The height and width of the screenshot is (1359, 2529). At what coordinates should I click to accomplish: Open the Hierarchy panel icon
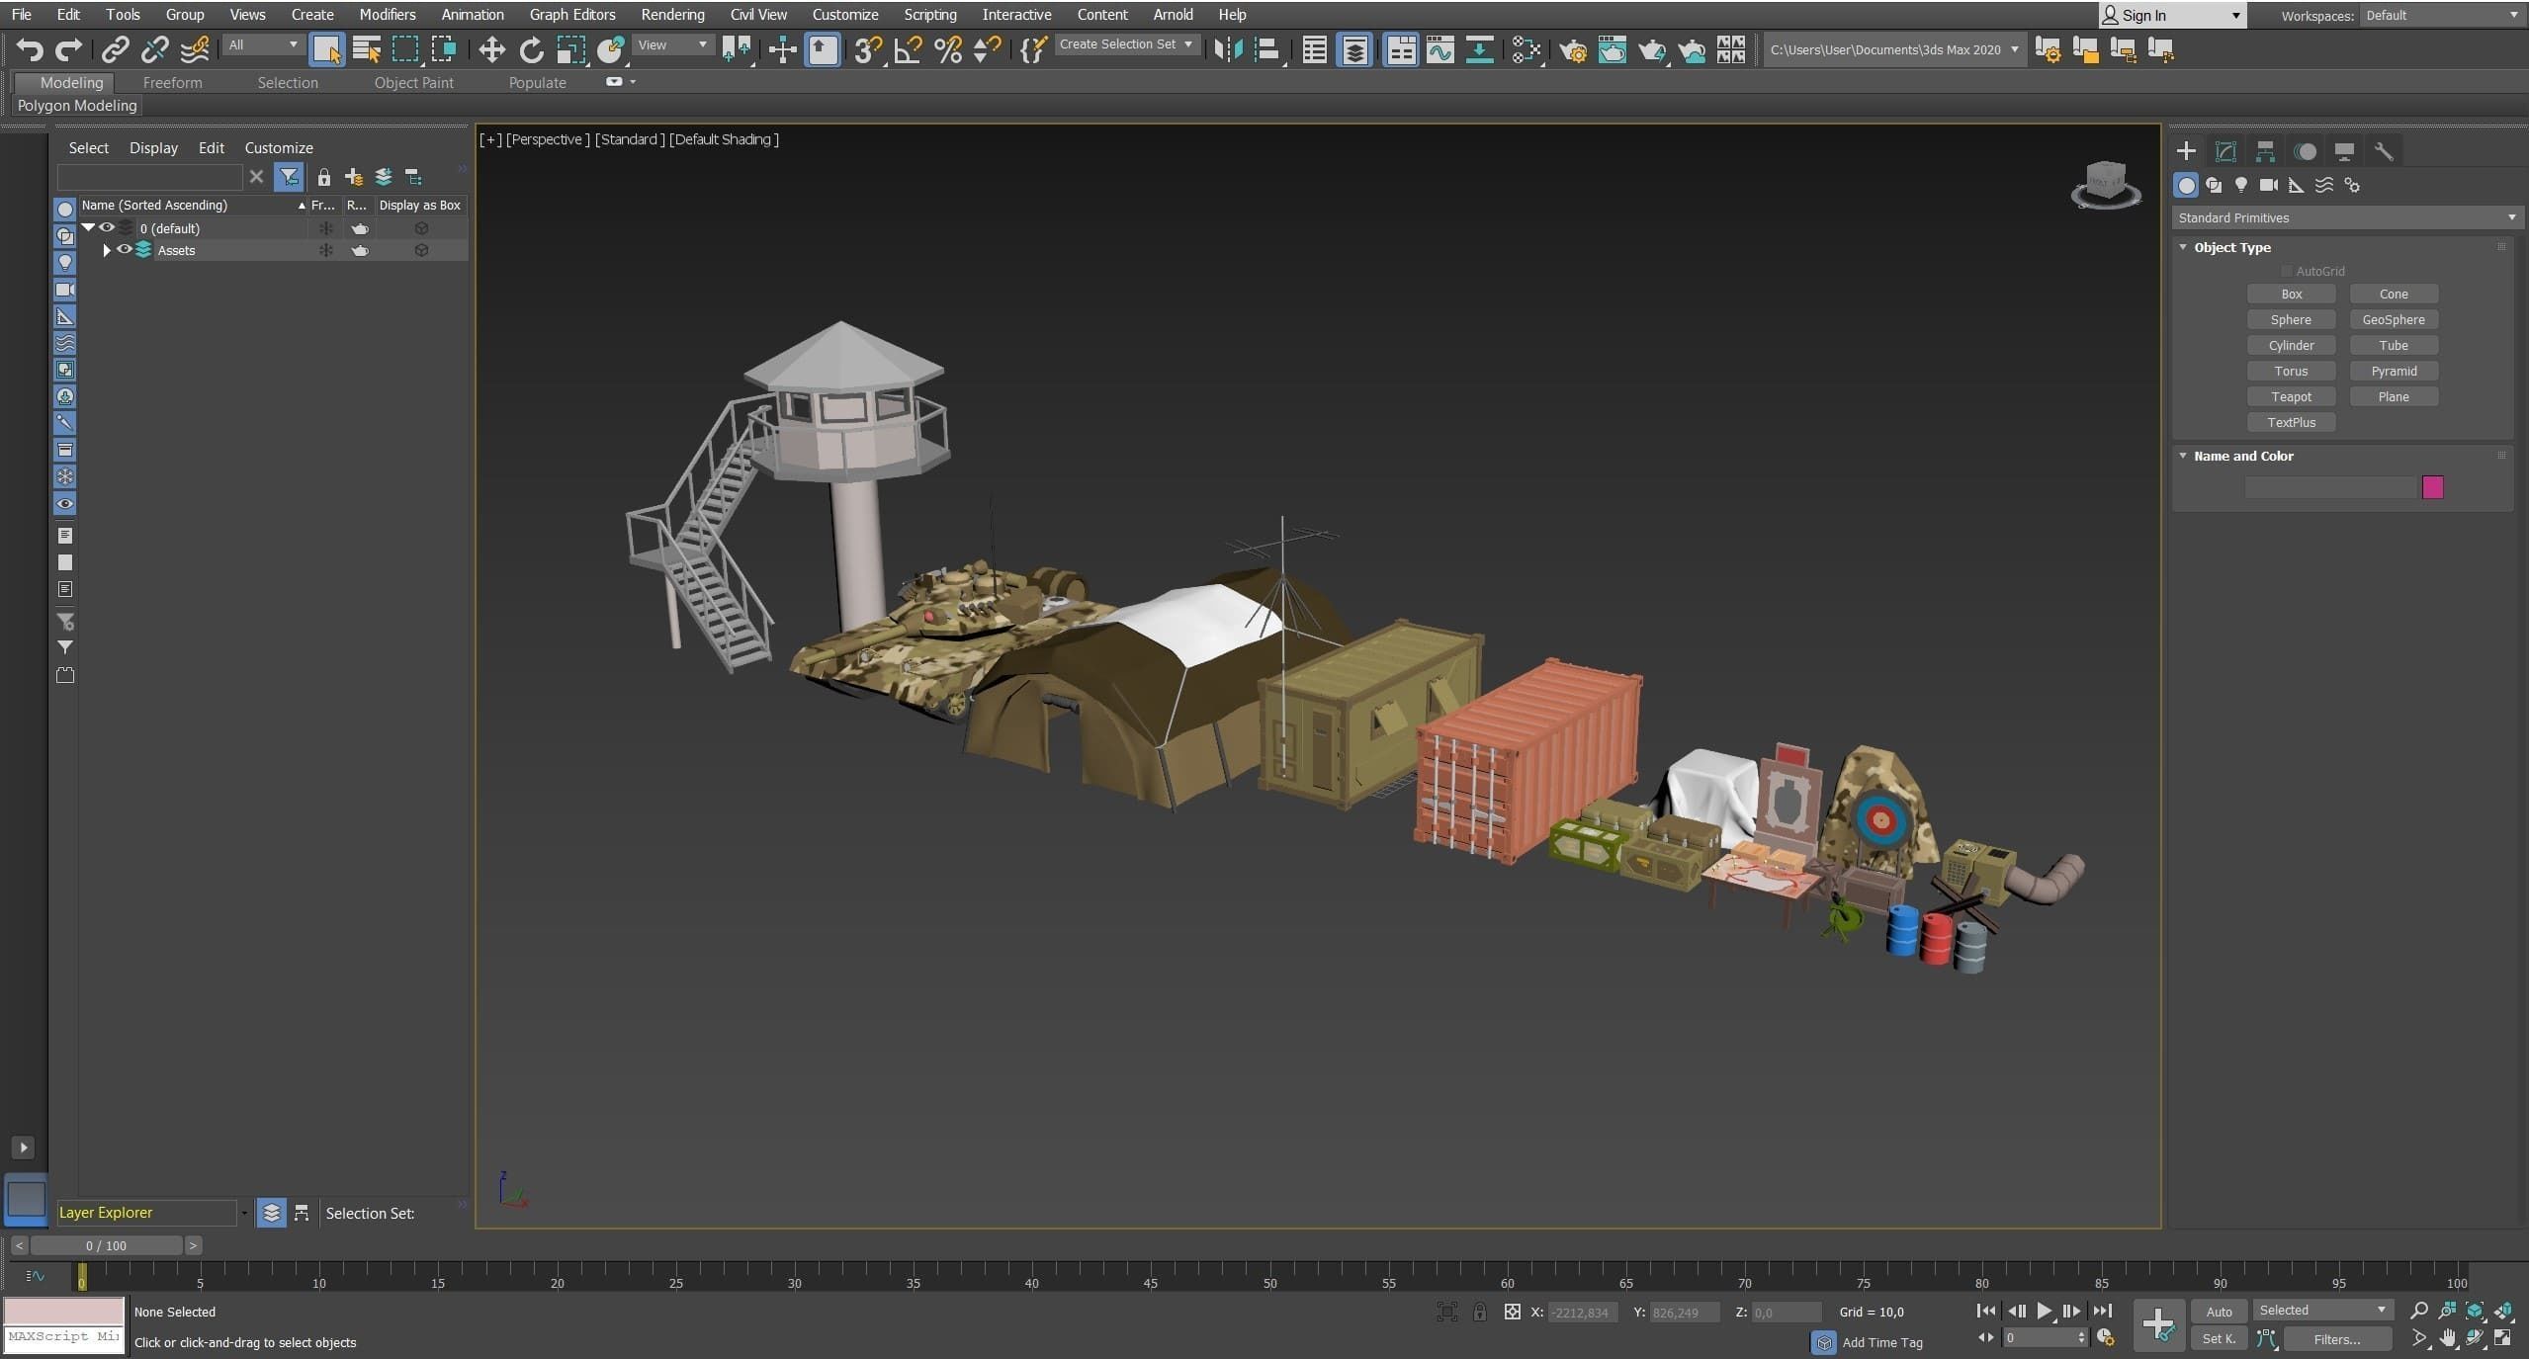pyautogui.click(x=2265, y=151)
